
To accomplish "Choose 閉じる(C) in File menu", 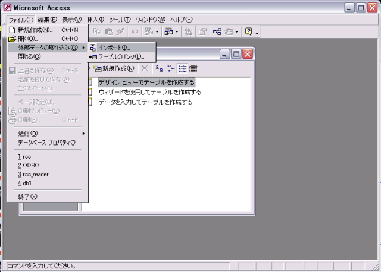I will pos(48,57).
